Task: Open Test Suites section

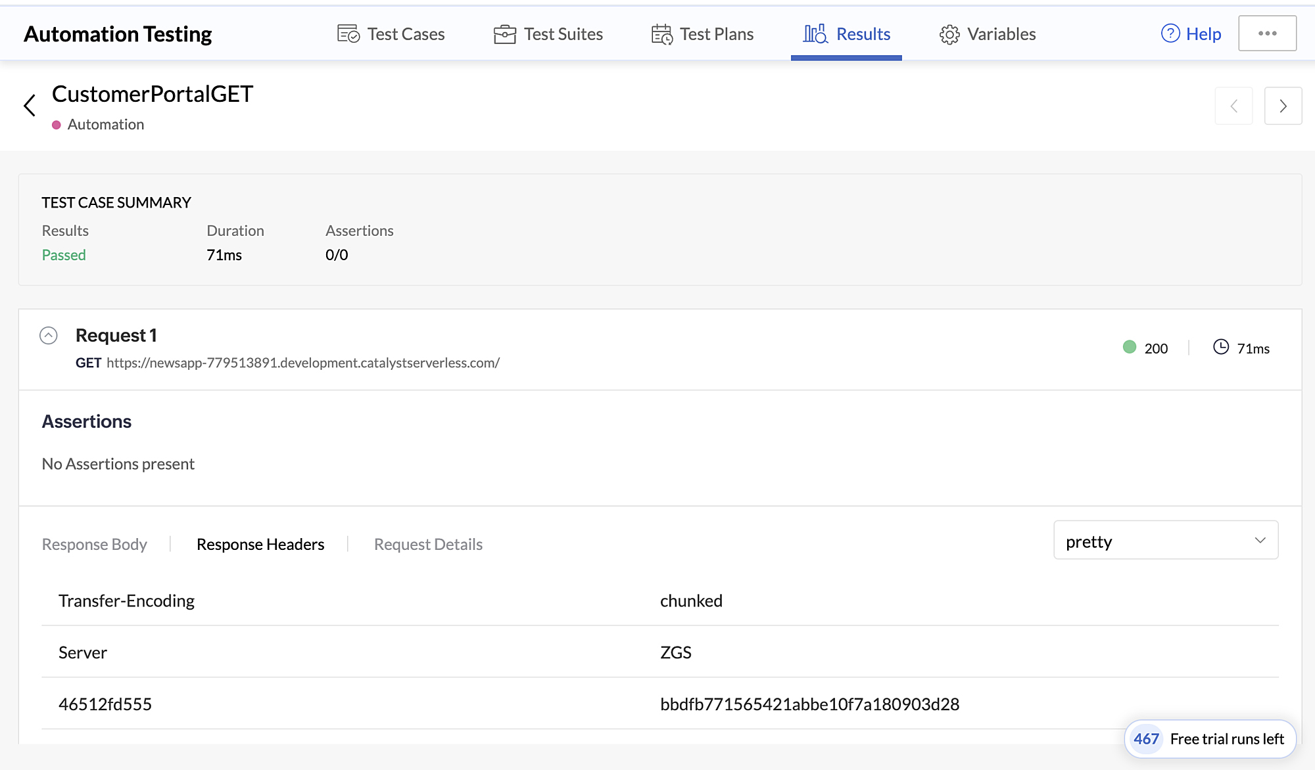Action: click(563, 34)
